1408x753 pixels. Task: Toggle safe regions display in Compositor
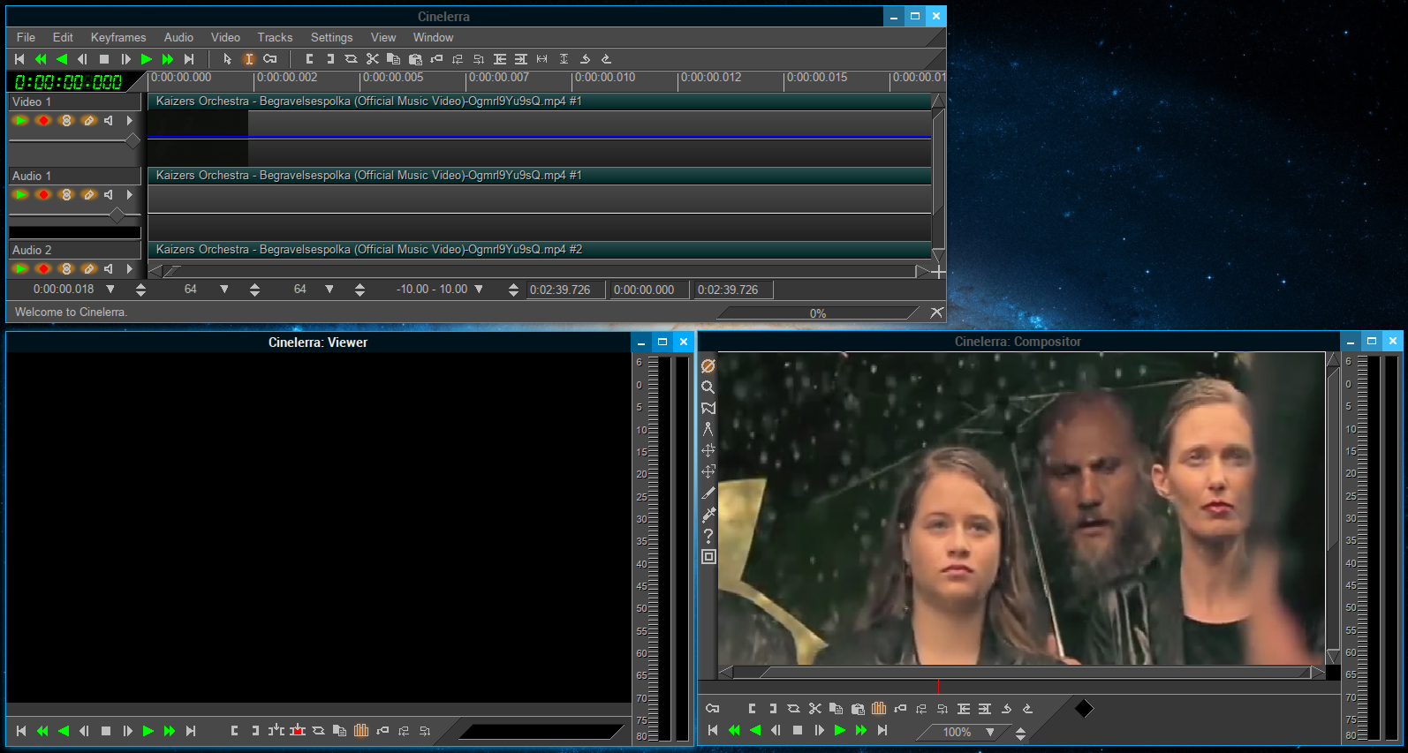point(708,556)
